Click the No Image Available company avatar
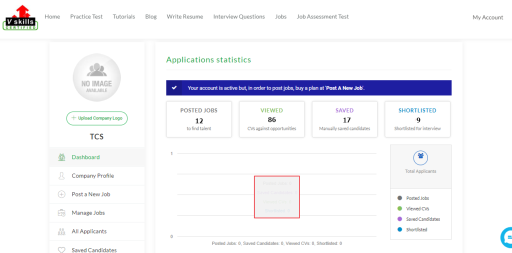 (96, 77)
